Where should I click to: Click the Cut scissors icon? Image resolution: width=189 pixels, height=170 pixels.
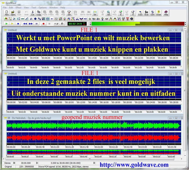point(33,13)
